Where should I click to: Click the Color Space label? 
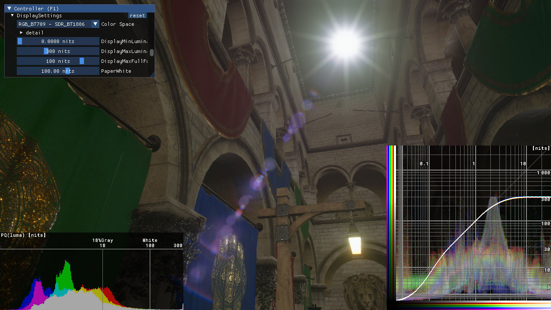pos(118,24)
